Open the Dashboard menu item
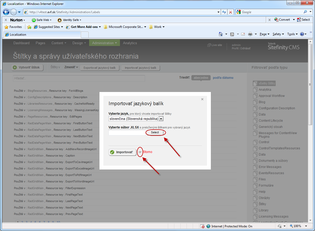This screenshot has height=231, width=315. 22,43
